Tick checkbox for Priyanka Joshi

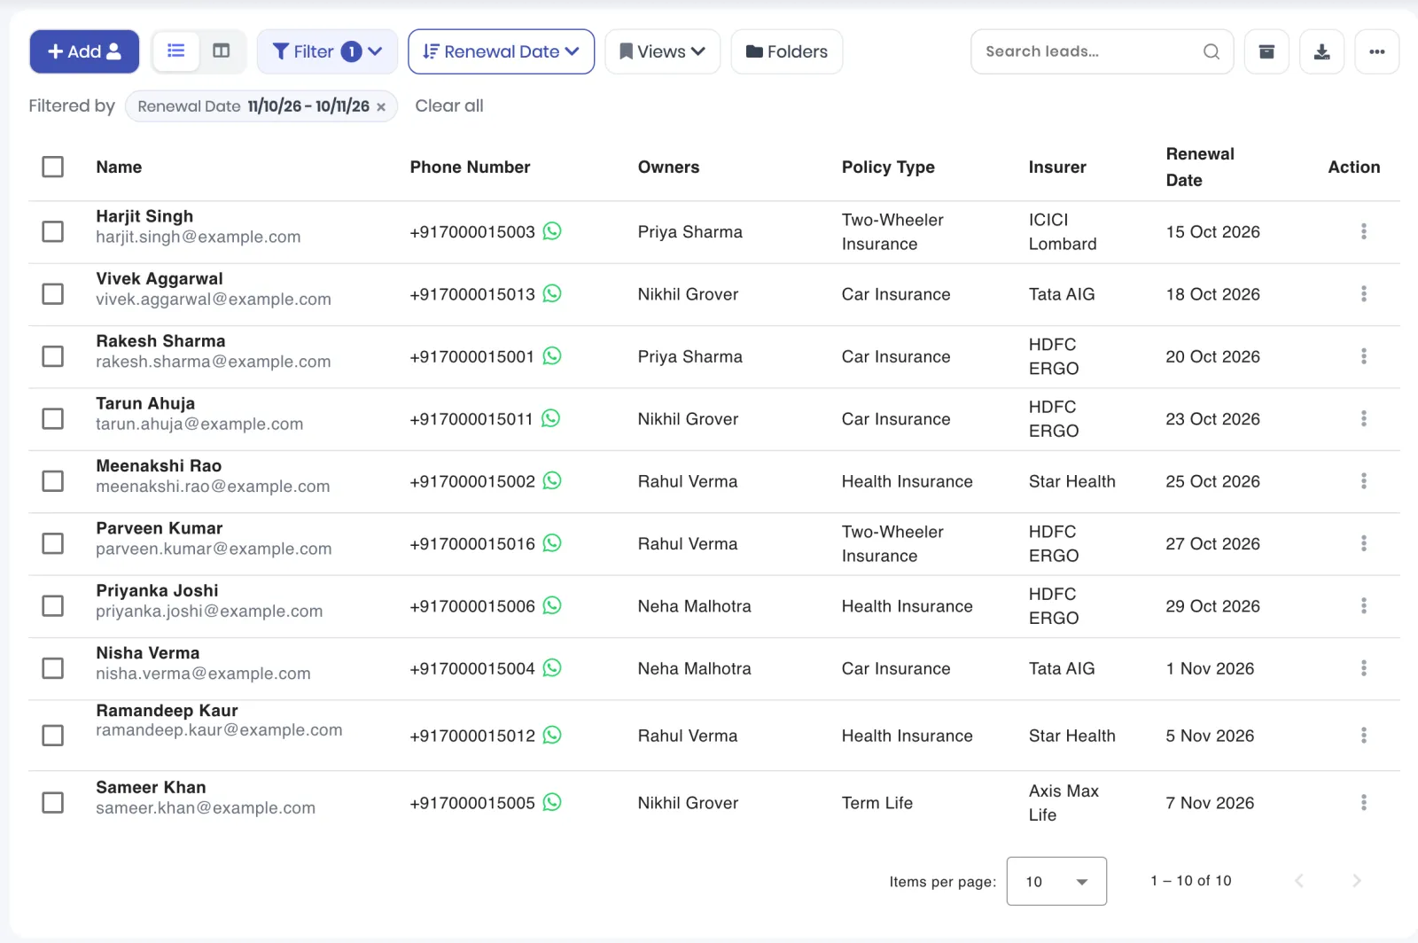tap(53, 605)
